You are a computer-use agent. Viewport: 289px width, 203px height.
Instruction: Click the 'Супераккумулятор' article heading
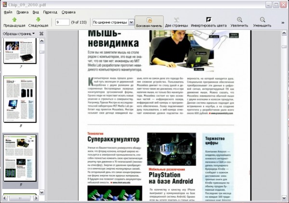coord(113,139)
